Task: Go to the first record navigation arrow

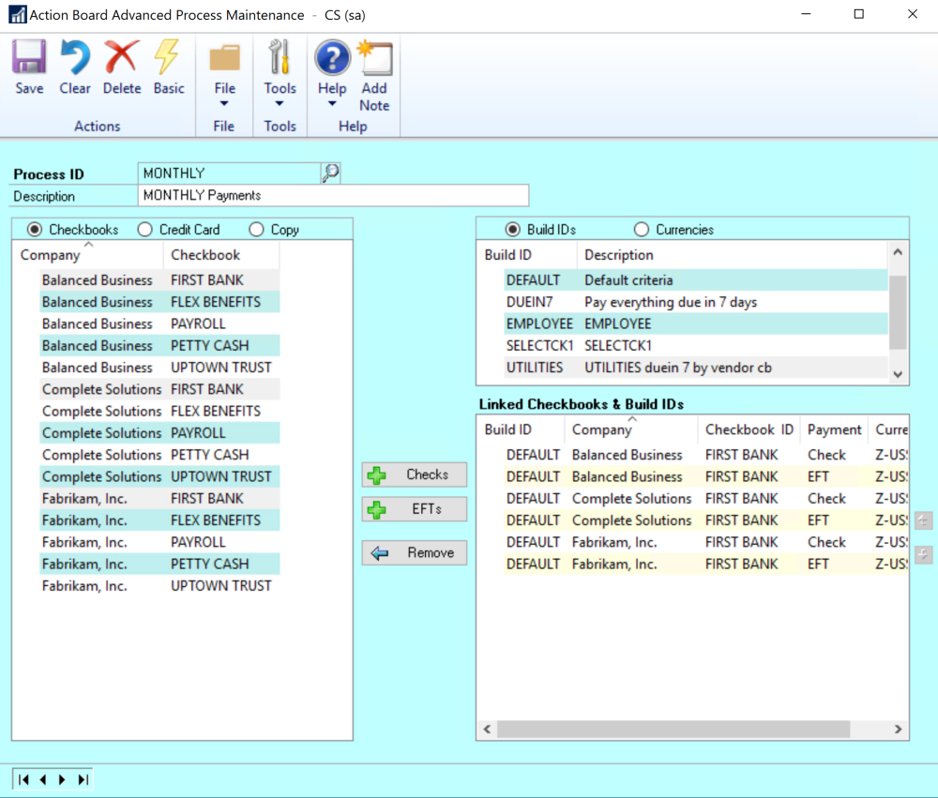Action: click(23, 779)
